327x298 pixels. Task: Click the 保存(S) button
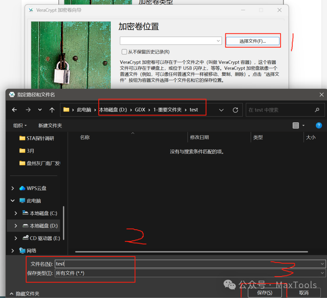coord(265,293)
